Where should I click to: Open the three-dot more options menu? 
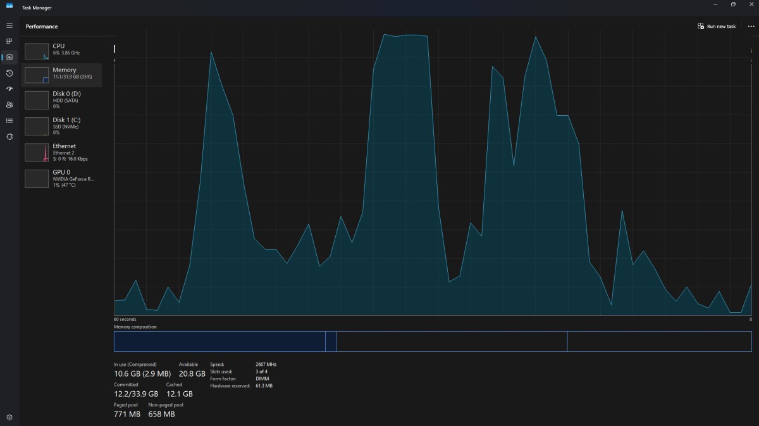click(751, 26)
